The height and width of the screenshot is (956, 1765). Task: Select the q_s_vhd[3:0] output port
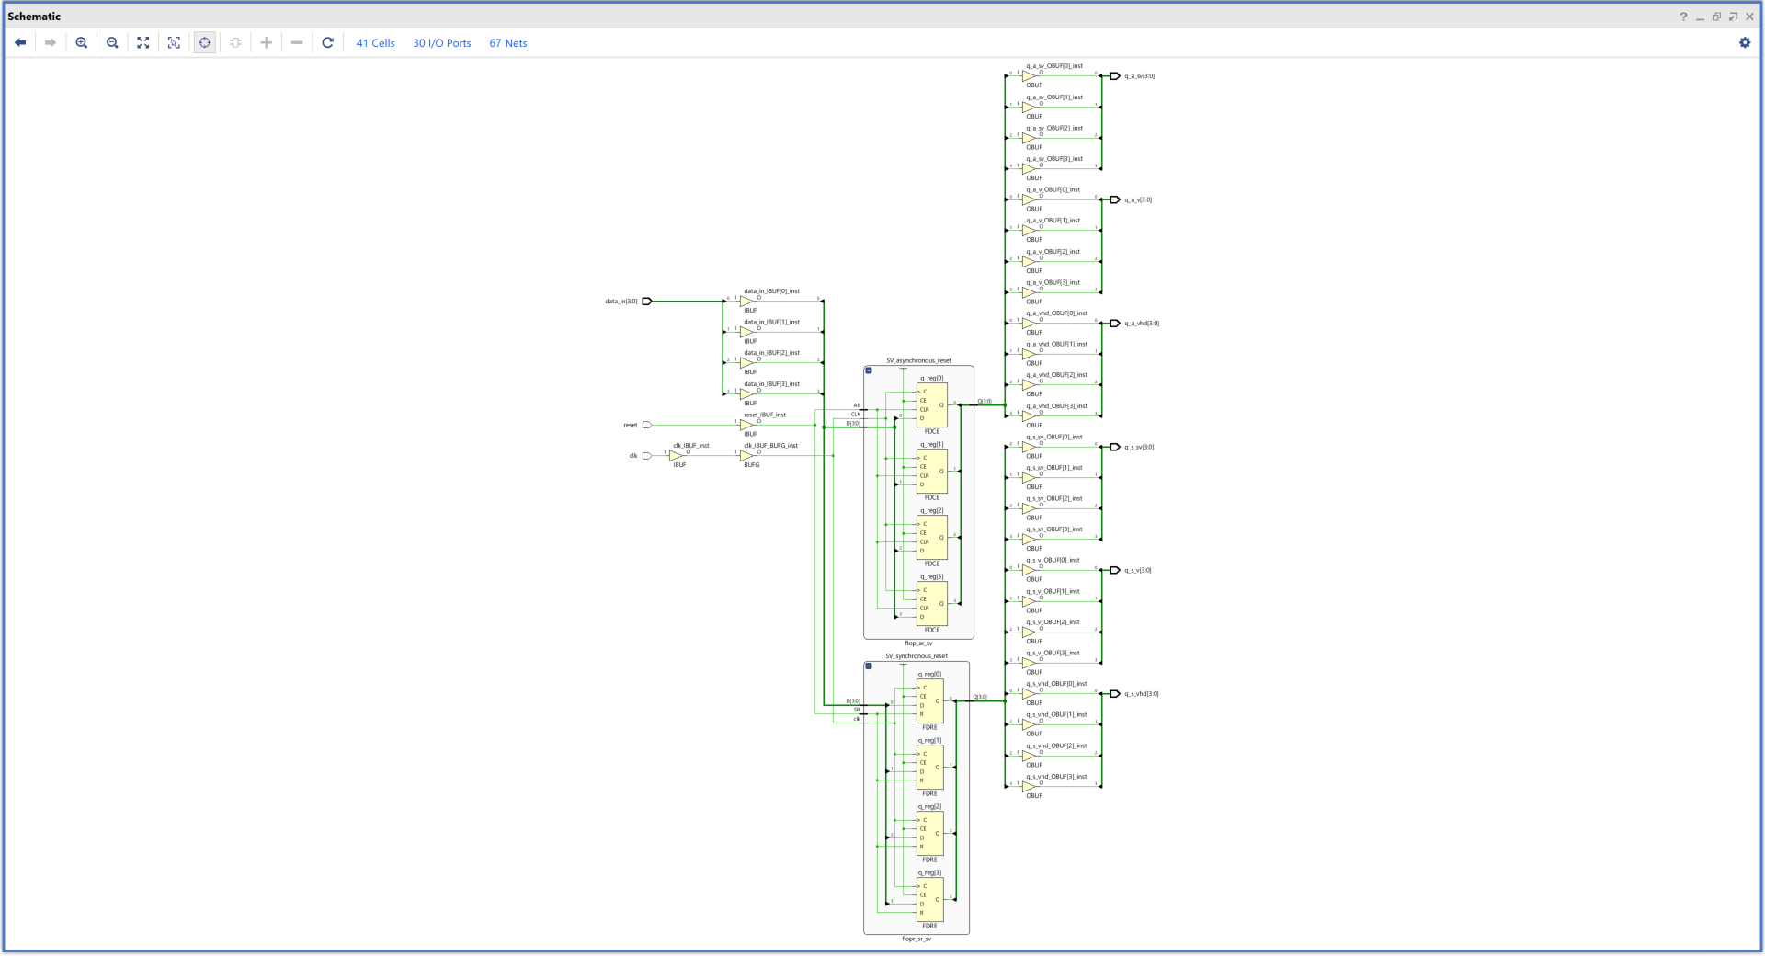1115,694
